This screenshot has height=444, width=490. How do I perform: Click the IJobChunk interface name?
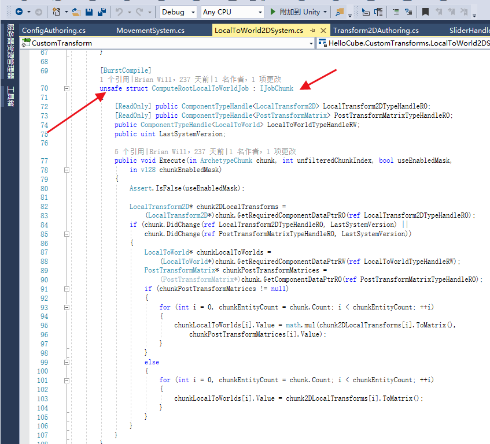277,88
